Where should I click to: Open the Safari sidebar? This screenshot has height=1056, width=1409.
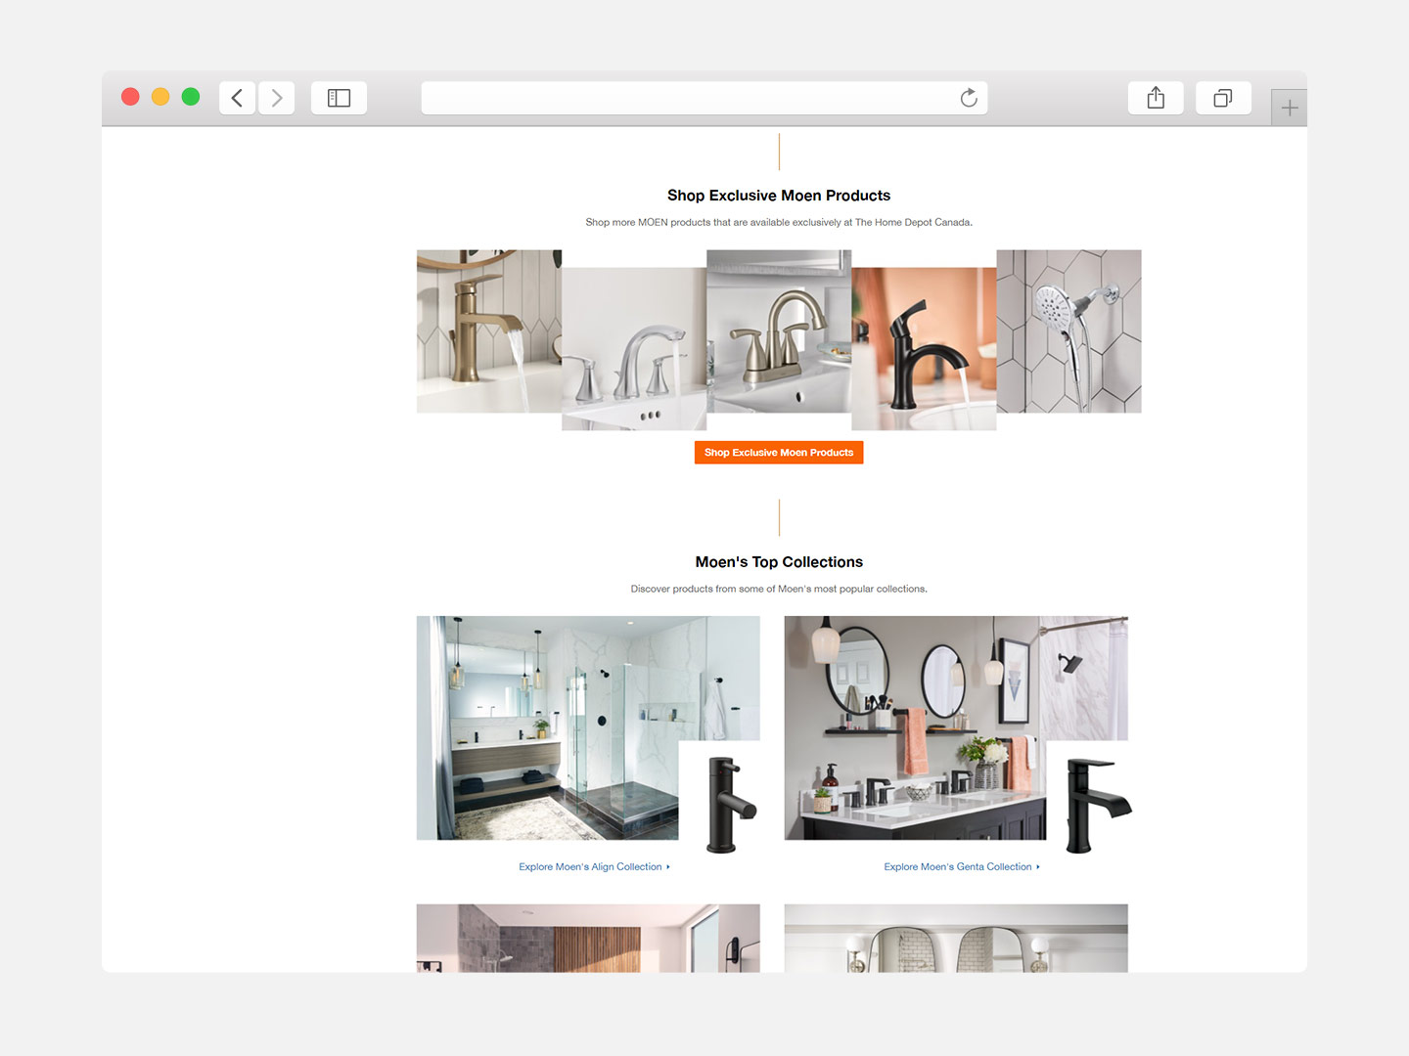[x=339, y=98]
